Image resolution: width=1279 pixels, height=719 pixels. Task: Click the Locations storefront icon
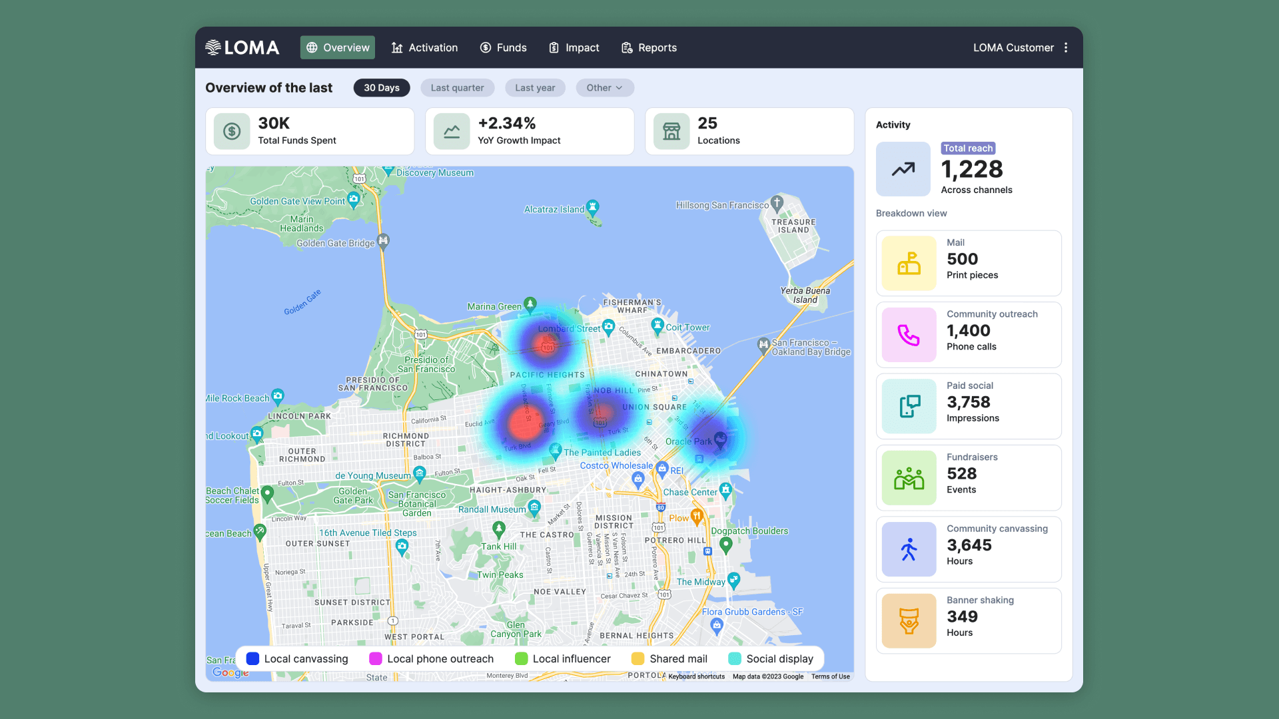tap(671, 131)
